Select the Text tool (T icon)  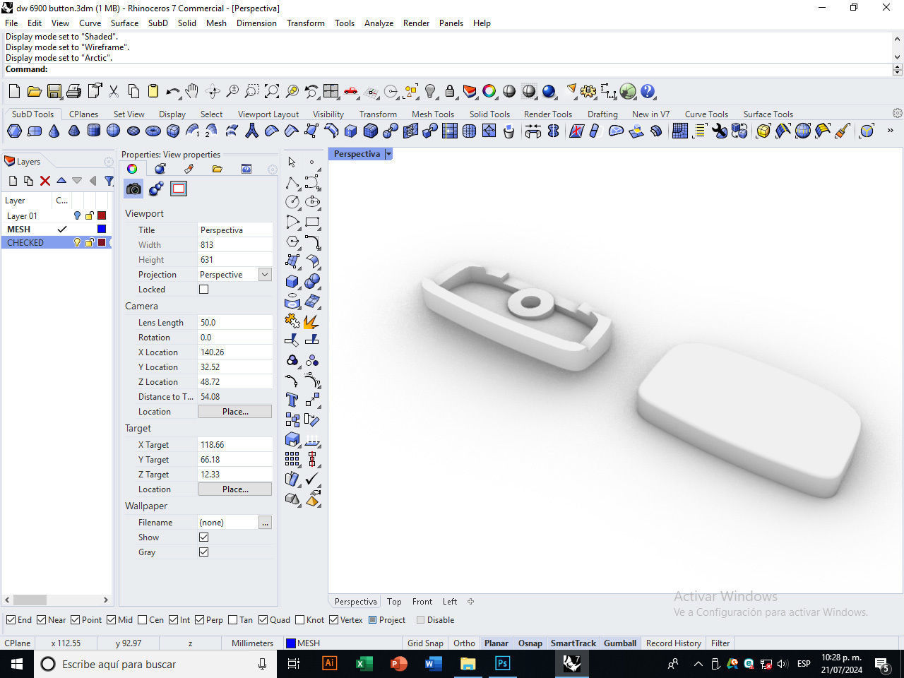click(x=292, y=400)
